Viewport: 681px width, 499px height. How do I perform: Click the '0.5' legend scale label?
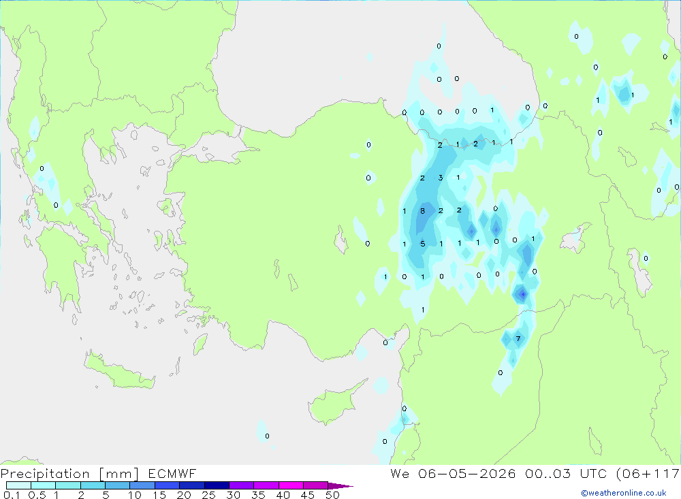point(37,495)
